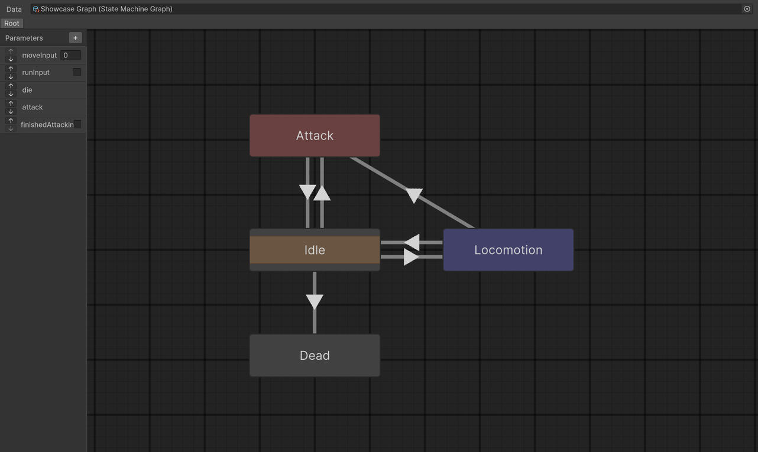Toggle finishedAttacking checkbox
This screenshot has height=452, width=758.
tap(78, 124)
